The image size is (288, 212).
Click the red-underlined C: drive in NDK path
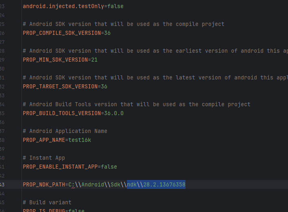tap(72, 184)
